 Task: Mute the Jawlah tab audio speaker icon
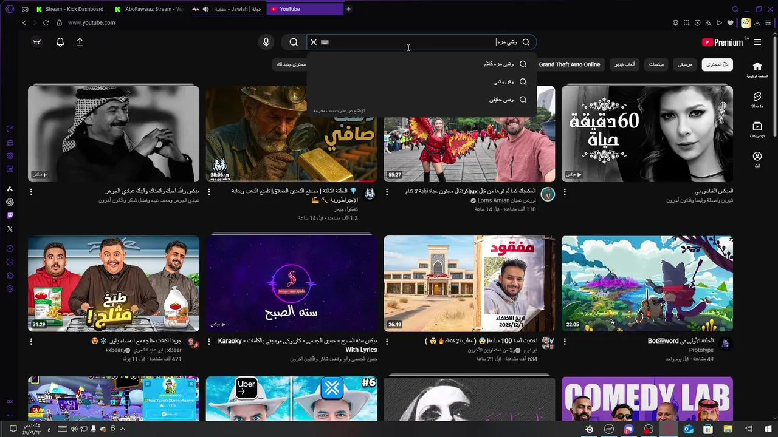click(x=205, y=9)
